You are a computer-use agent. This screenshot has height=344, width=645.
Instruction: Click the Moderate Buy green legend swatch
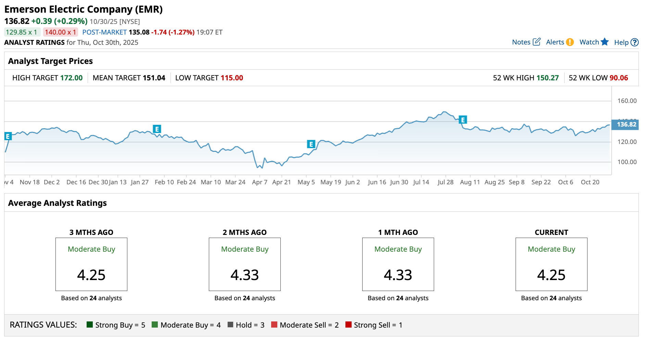tap(155, 325)
